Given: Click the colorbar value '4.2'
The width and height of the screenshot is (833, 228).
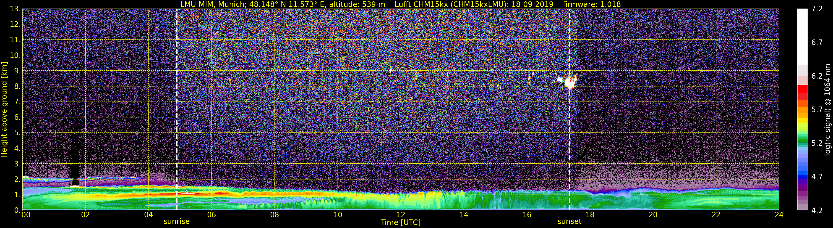Looking at the screenshot, I should click(817, 211).
